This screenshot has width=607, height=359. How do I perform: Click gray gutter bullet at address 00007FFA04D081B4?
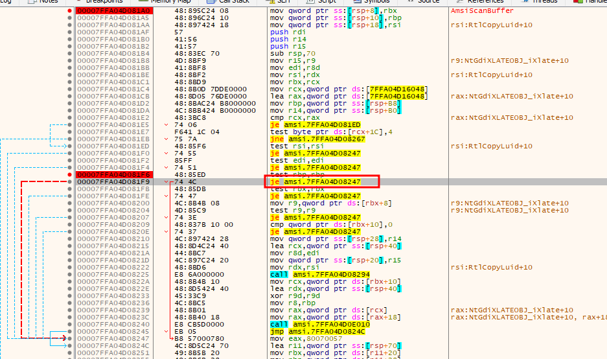[x=70, y=53]
